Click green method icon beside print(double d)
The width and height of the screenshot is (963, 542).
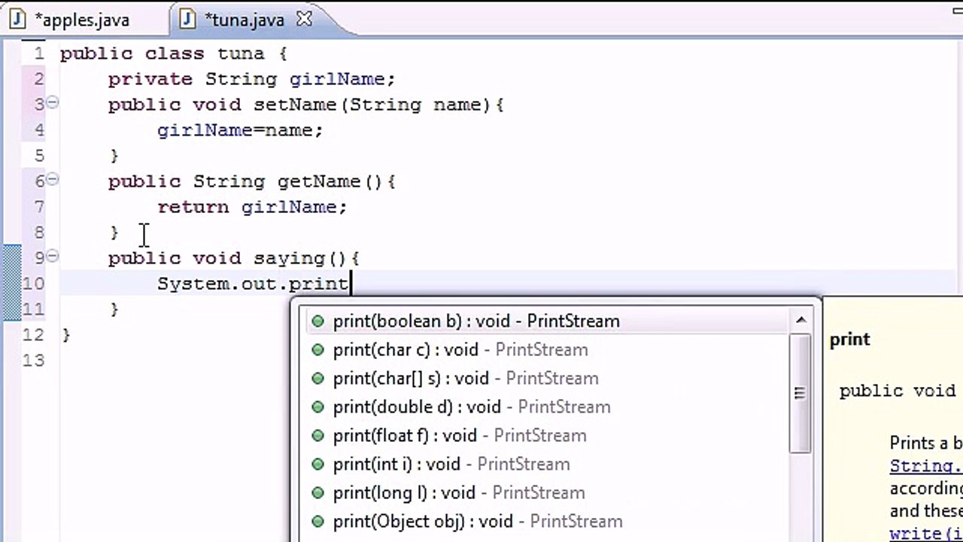(317, 407)
